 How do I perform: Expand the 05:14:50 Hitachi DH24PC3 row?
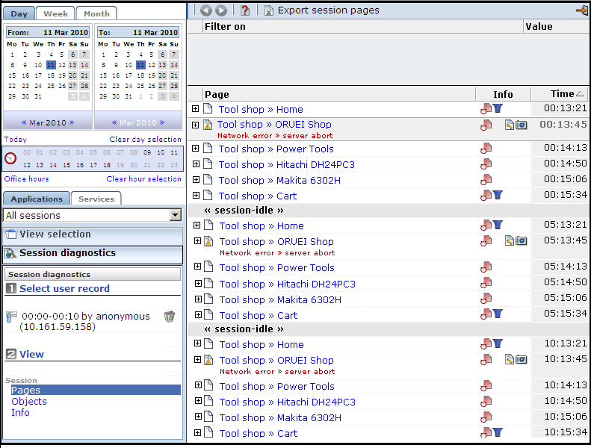coord(198,283)
